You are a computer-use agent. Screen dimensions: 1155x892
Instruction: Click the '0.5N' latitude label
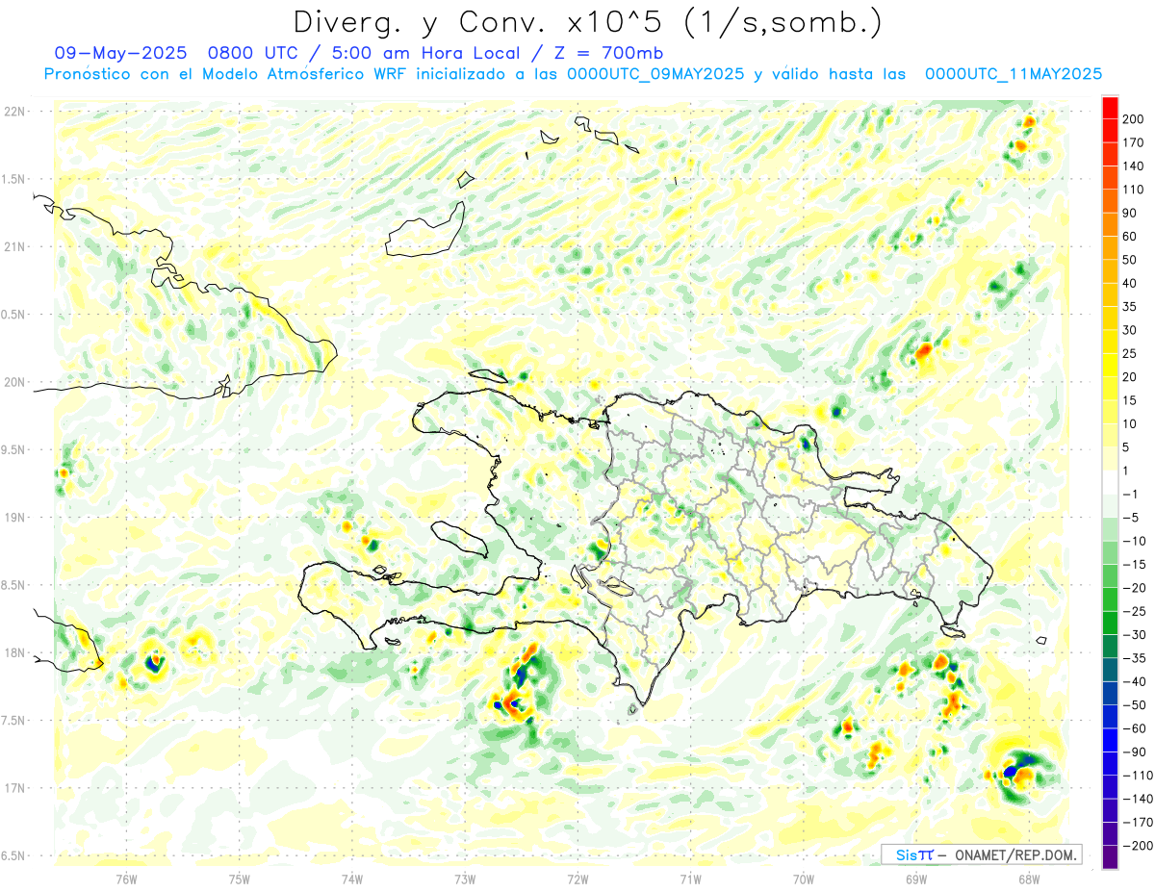[x=14, y=315]
